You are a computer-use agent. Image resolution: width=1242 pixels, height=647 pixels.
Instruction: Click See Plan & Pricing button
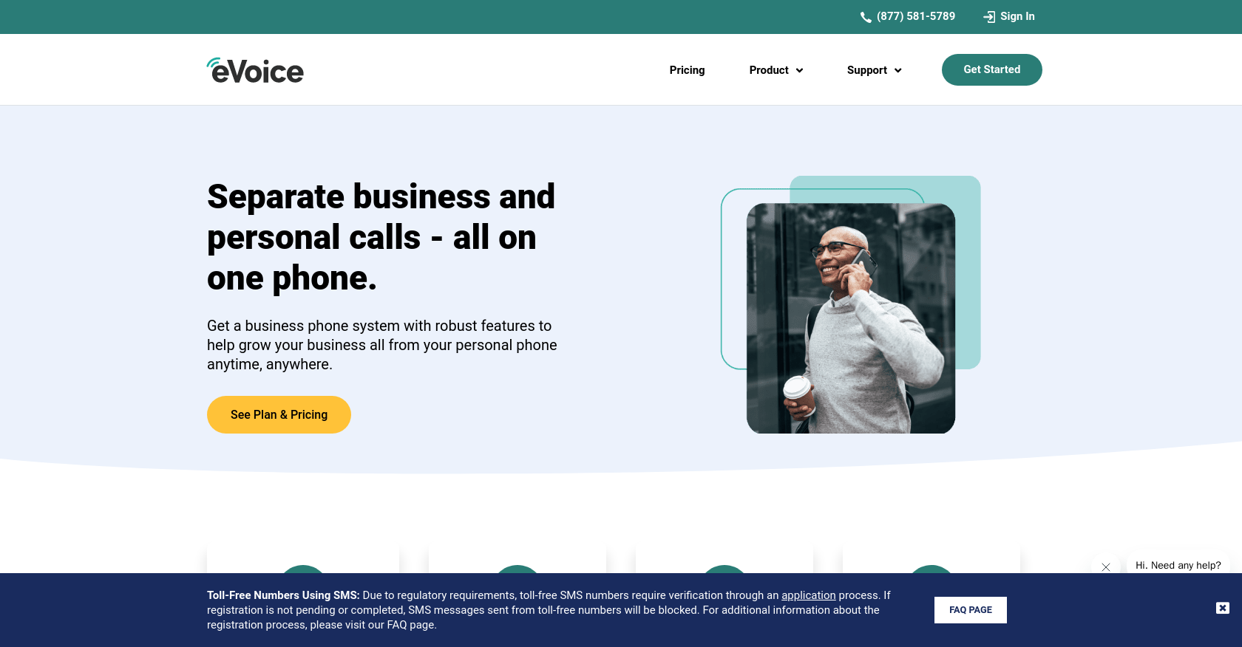[x=279, y=414]
